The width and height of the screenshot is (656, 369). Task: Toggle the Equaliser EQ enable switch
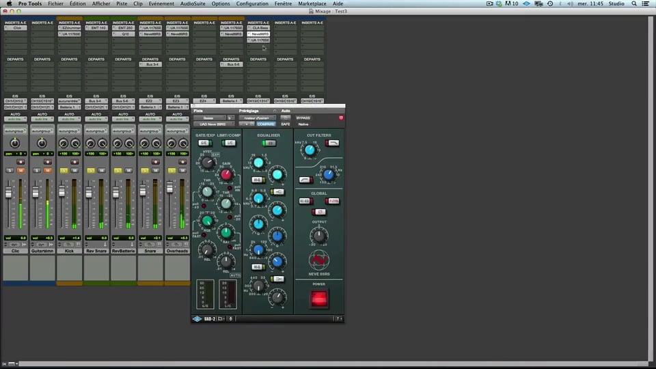pyautogui.click(x=269, y=143)
